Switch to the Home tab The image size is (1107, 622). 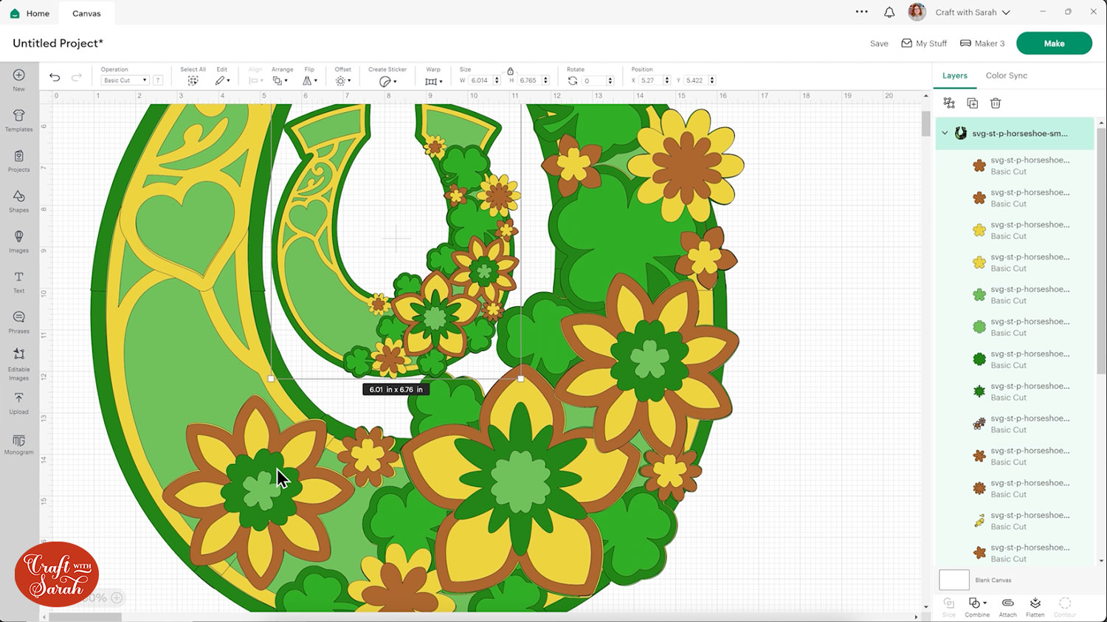[30, 13]
